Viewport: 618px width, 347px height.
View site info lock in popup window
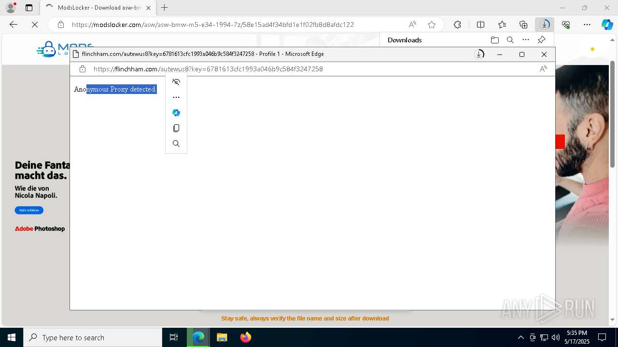83,69
